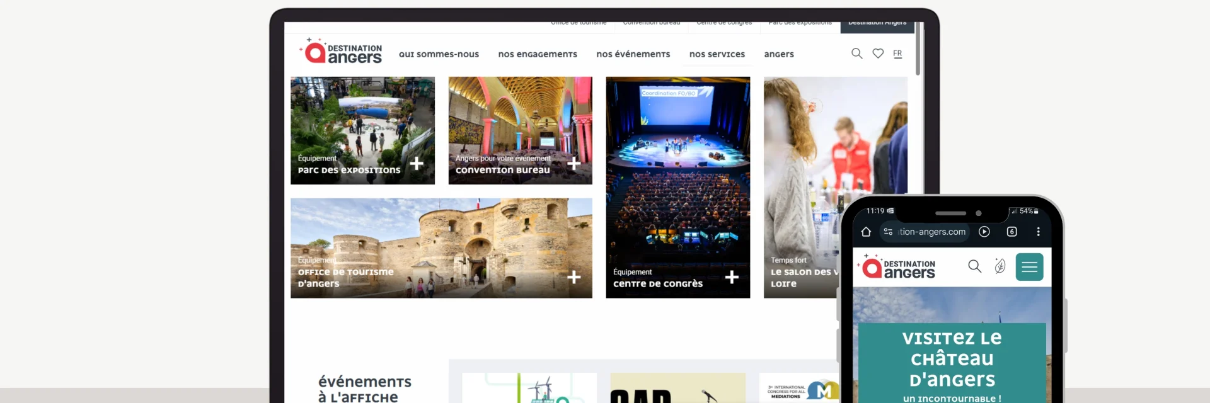Viewport: 1210px width, 403px height.
Task: Expand the Office de Tourisme card plus icon
Action: click(574, 277)
